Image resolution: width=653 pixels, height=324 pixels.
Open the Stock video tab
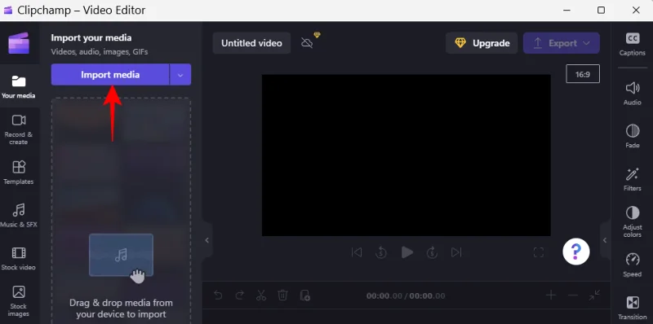[18, 258]
